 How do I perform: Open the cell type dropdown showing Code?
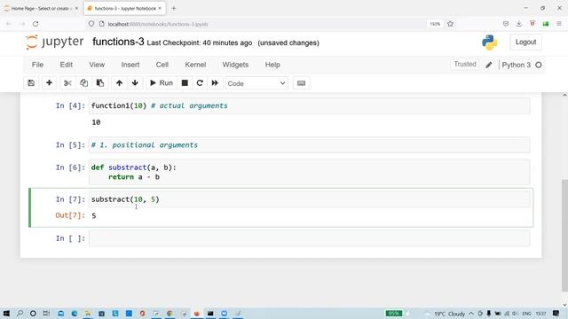(256, 83)
